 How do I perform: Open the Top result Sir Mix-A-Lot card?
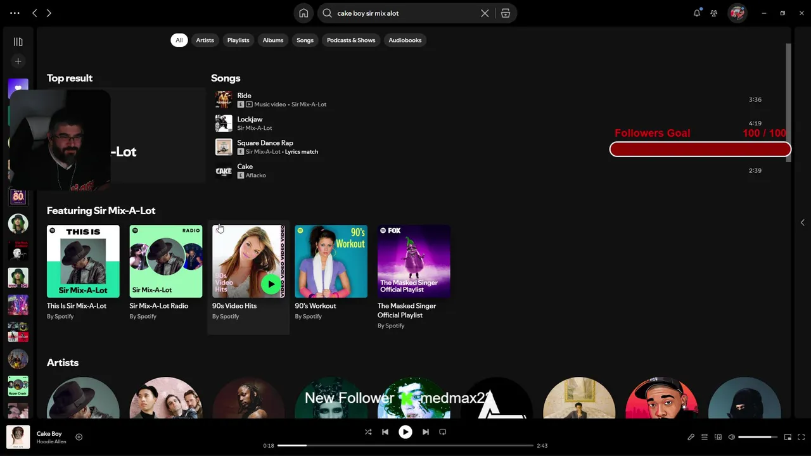[x=125, y=135]
